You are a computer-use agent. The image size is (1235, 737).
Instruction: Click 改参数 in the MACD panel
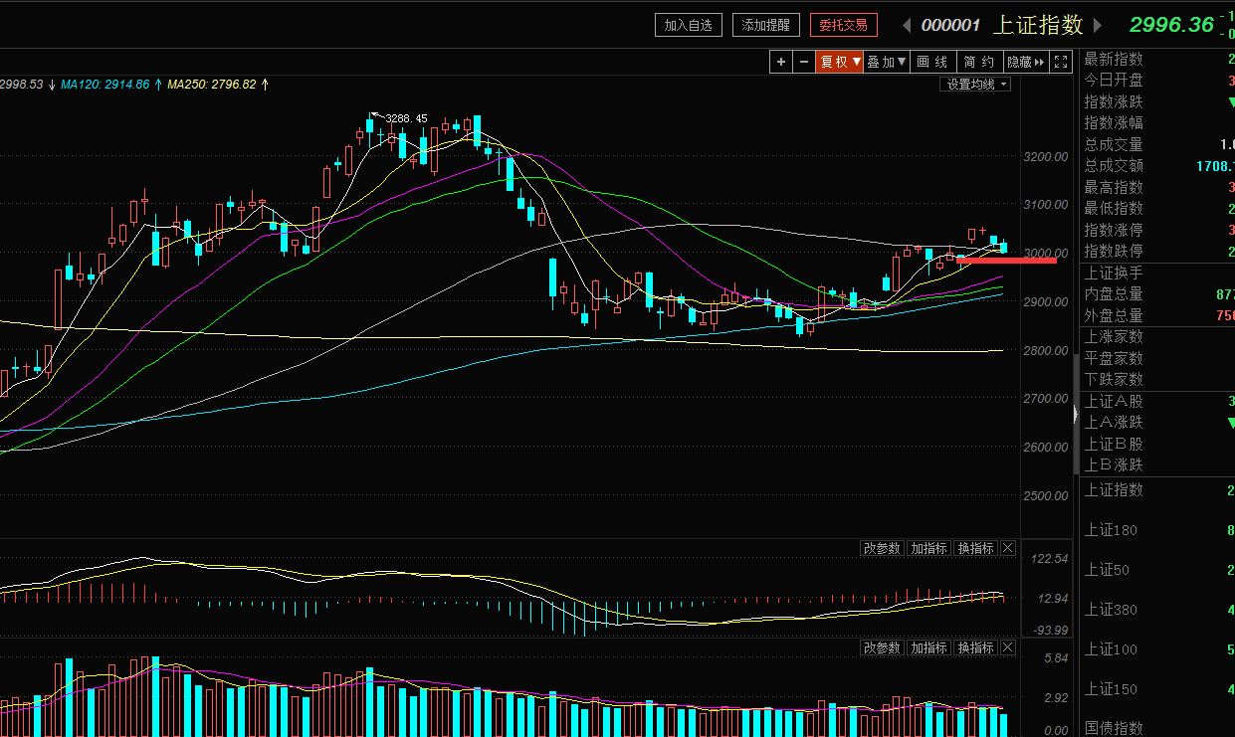pos(883,549)
